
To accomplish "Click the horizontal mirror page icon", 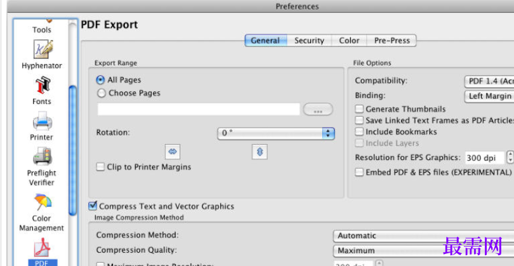I will pyautogui.click(x=173, y=152).
